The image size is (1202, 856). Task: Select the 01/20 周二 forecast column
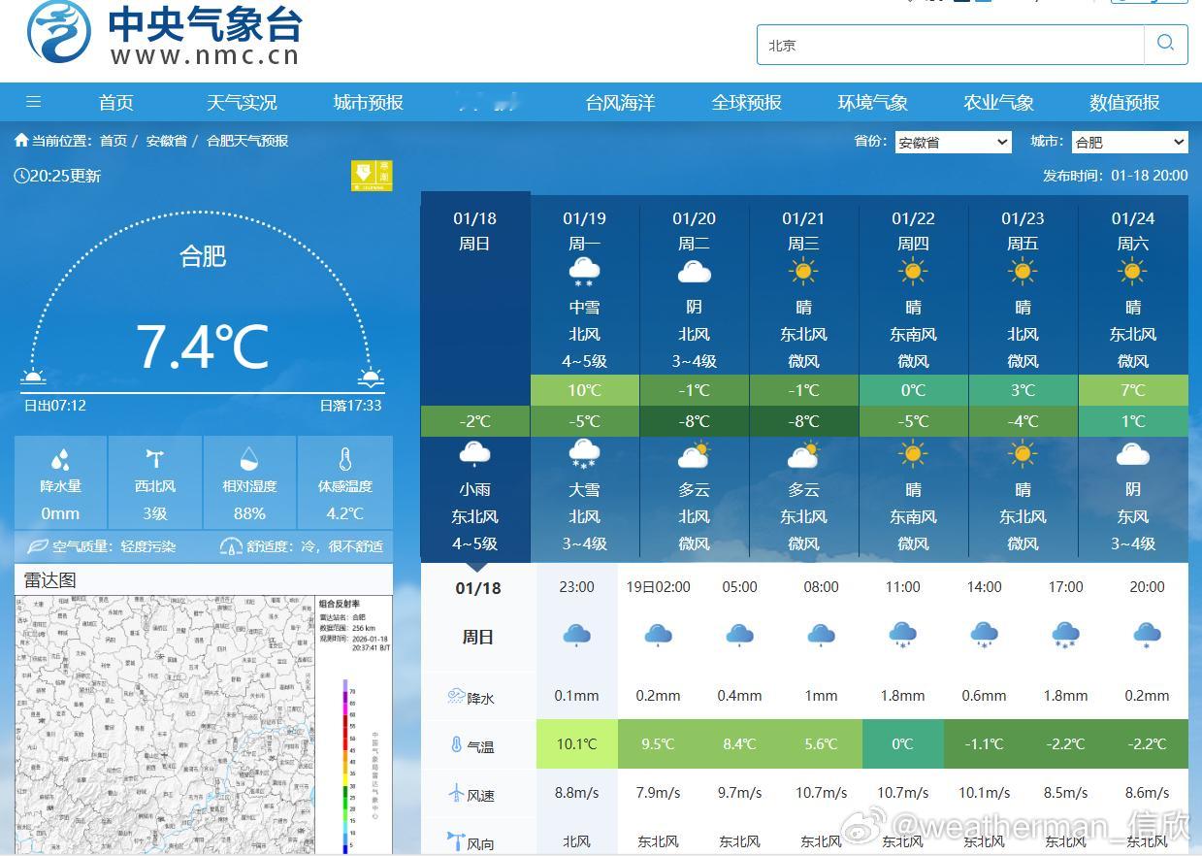pyautogui.click(x=694, y=379)
